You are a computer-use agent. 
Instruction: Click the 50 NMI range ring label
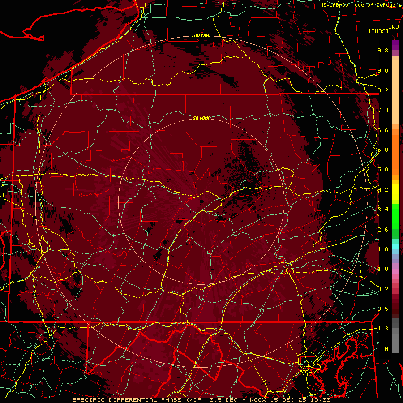tap(201, 118)
